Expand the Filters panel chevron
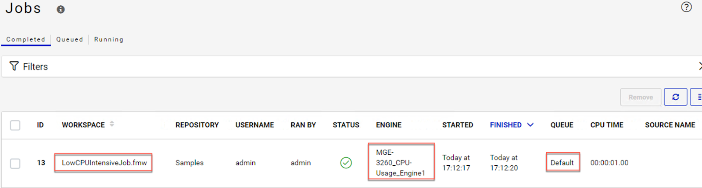 pos(699,66)
